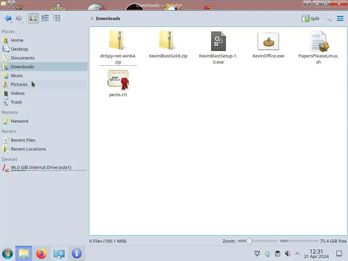Expand the breadcrumb chevron before Downloads
The height and width of the screenshot is (261, 348).
click(92, 18)
